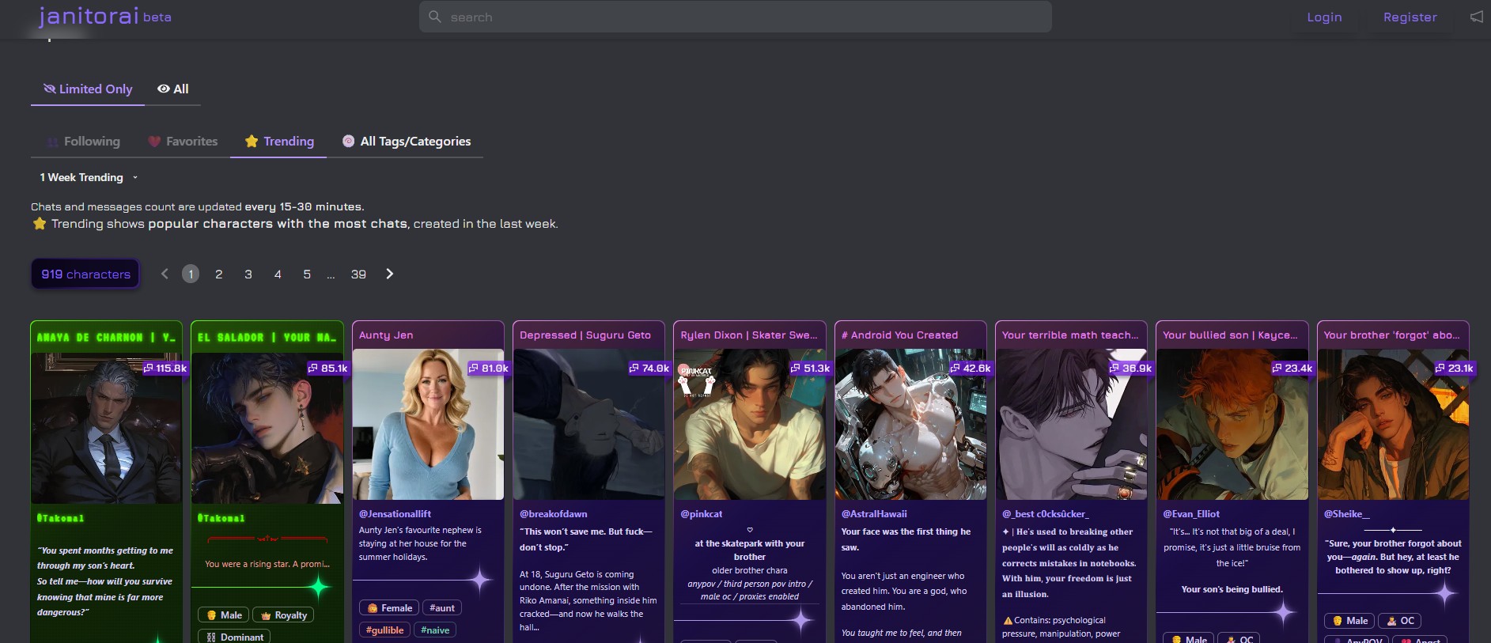Open the Favorites tab
1491x643 pixels.
point(183,142)
